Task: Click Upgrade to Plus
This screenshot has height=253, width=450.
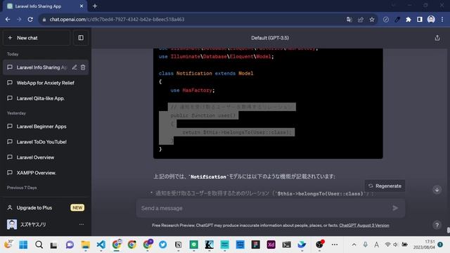Action: 46,208
